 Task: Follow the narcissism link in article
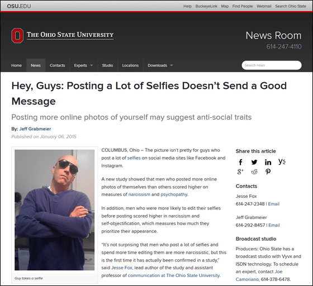coord(139,194)
